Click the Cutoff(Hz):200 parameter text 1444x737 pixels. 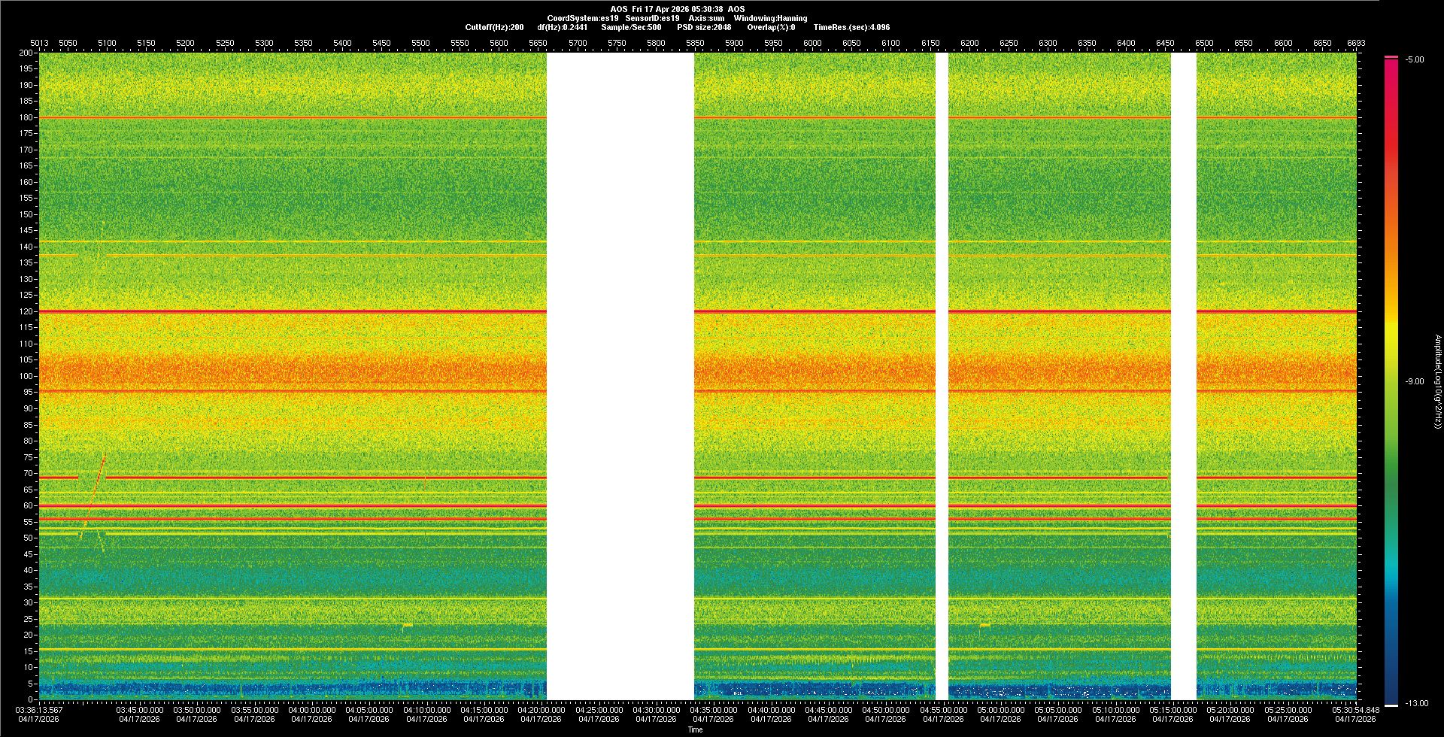click(x=494, y=27)
